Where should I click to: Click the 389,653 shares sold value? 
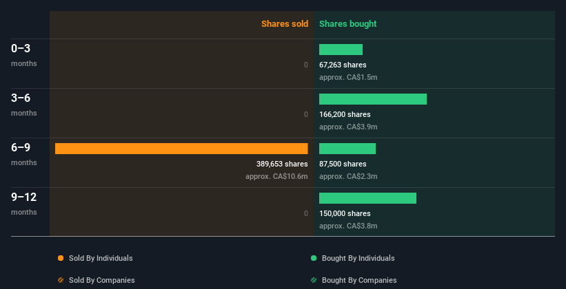tap(282, 164)
